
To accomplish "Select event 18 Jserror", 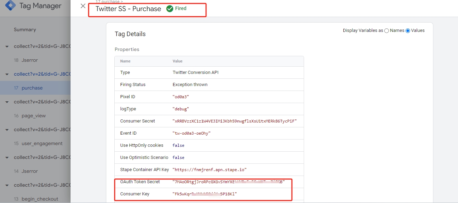I will [x=35, y=60].
